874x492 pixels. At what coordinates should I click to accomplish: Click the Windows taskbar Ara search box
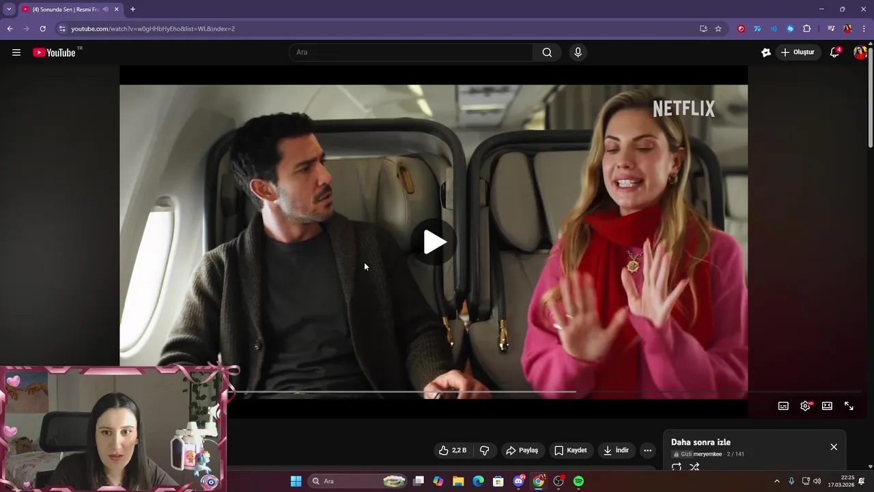(x=358, y=481)
